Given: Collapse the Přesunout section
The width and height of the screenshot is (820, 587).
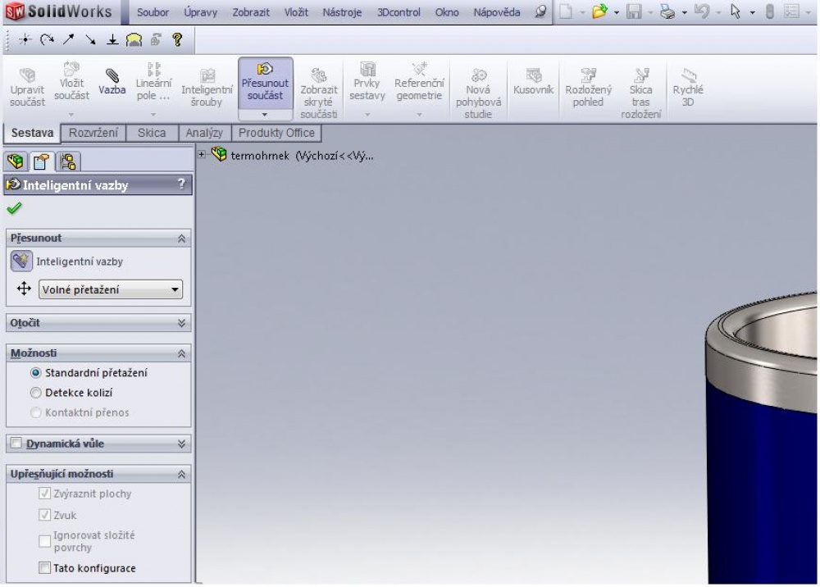Looking at the screenshot, I should pyautogui.click(x=181, y=239).
